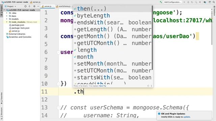Collapse the cs5200-f19-server-node root

[x=4, y=10]
